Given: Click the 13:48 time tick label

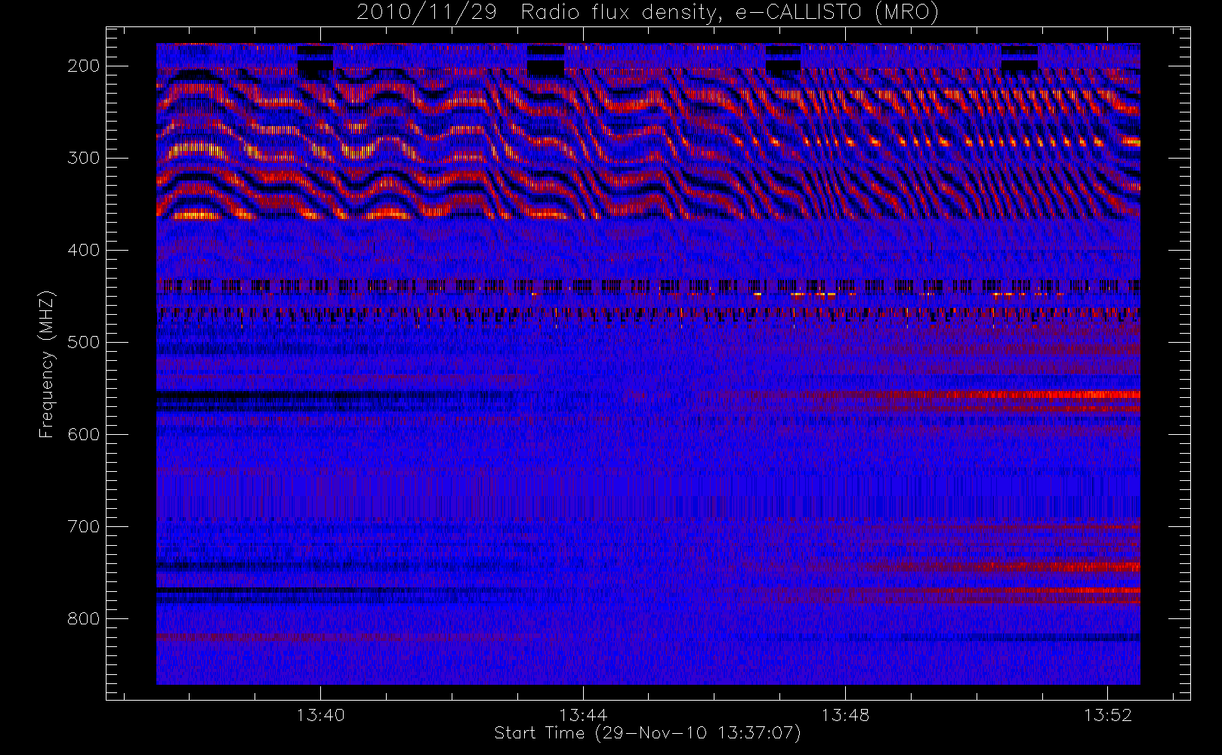Looking at the screenshot, I should pyautogui.click(x=845, y=715).
